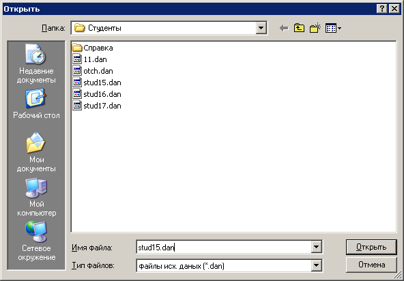Viewport: 404px width, 281px height.
Task: Go back using the left arrow icon
Action: click(x=284, y=28)
